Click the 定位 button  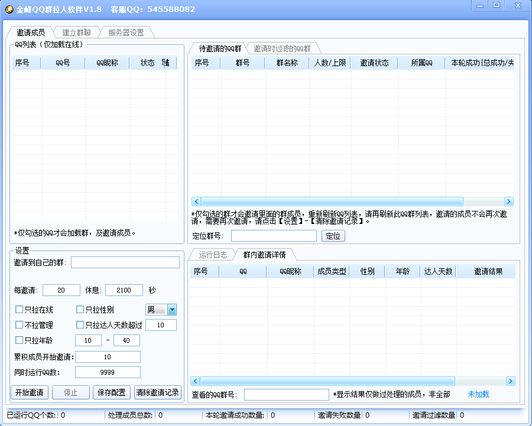333,236
